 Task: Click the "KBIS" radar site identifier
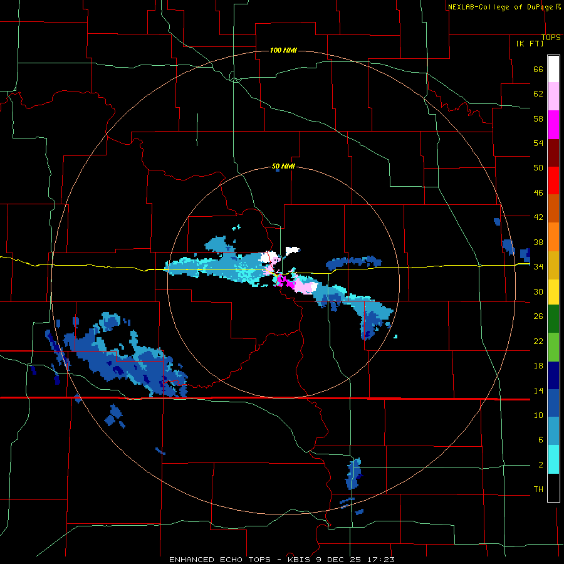300,560
